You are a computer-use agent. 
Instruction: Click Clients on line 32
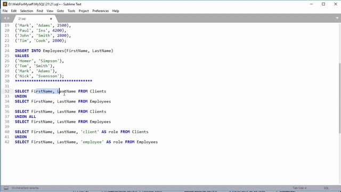click(98, 91)
